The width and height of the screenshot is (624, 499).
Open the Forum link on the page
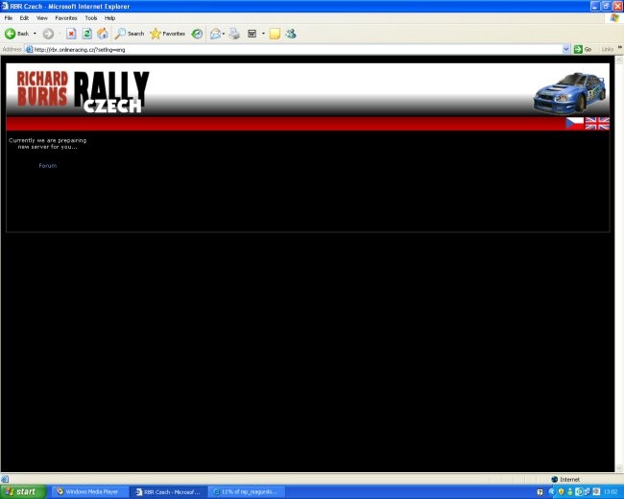coord(48,166)
